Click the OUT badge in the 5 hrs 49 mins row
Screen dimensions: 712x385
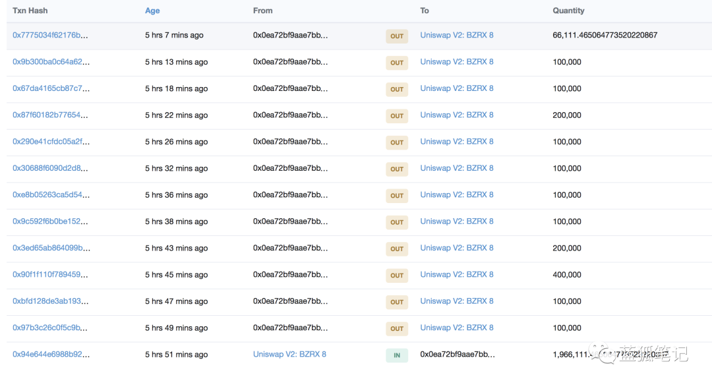(397, 328)
